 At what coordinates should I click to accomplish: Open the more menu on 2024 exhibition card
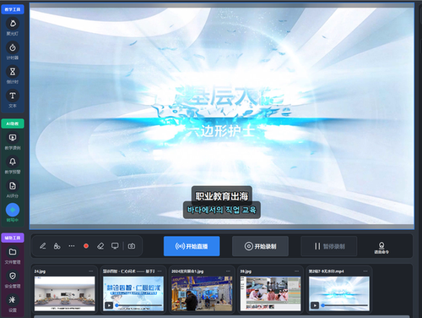[228, 271]
